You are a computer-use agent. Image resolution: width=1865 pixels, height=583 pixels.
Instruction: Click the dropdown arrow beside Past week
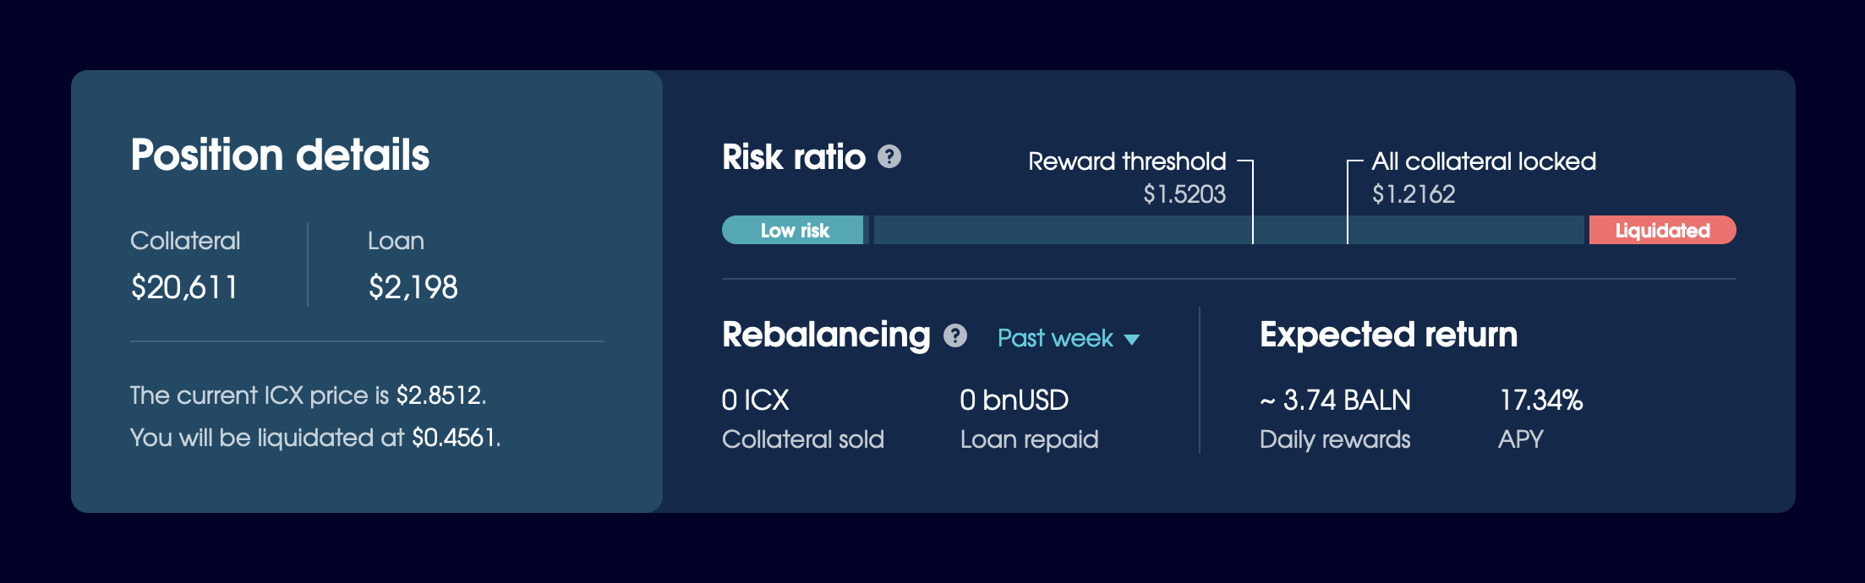pyautogui.click(x=1132, y=340)
